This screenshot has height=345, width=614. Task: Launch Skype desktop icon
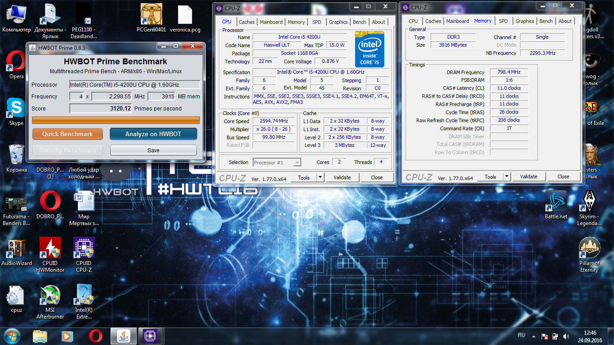click(x=17, y=112)
